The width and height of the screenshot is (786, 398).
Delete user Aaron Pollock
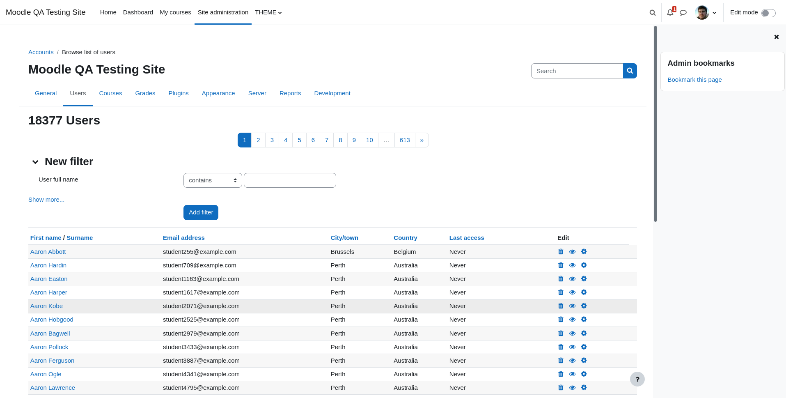click(561, 347)
